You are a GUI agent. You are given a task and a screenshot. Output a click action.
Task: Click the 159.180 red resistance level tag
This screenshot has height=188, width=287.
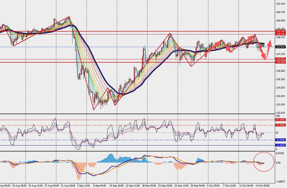click(x=280, y=31)
